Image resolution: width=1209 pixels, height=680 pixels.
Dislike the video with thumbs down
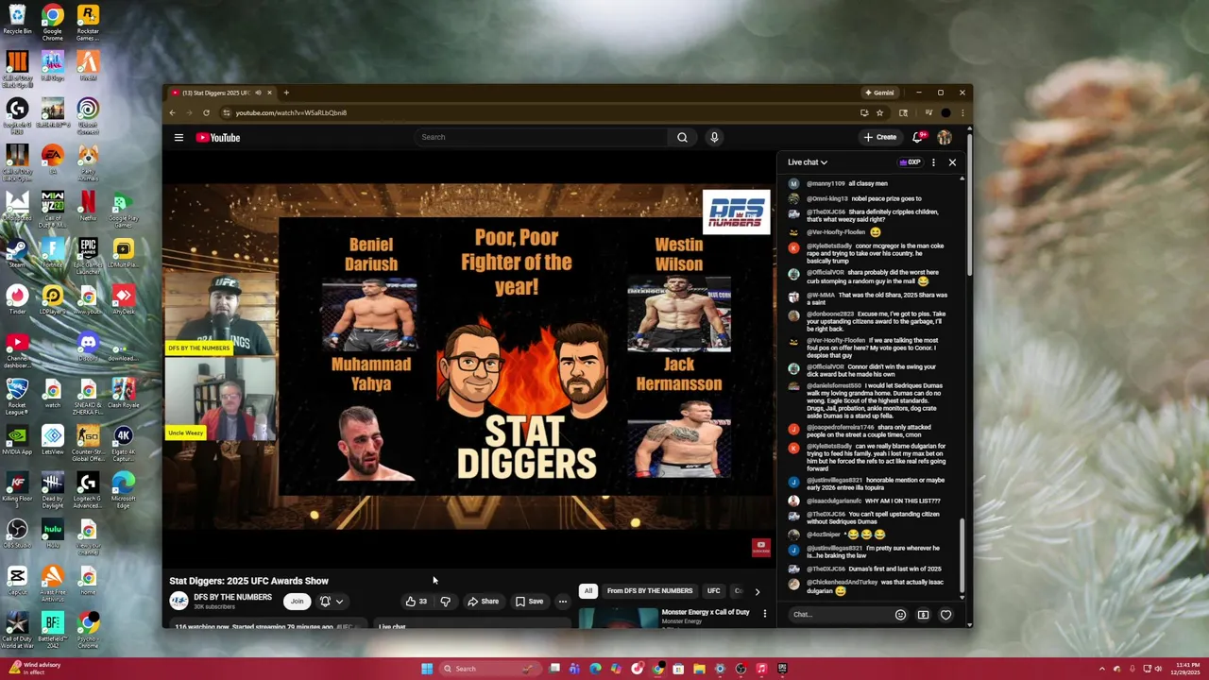pos(445,602)
